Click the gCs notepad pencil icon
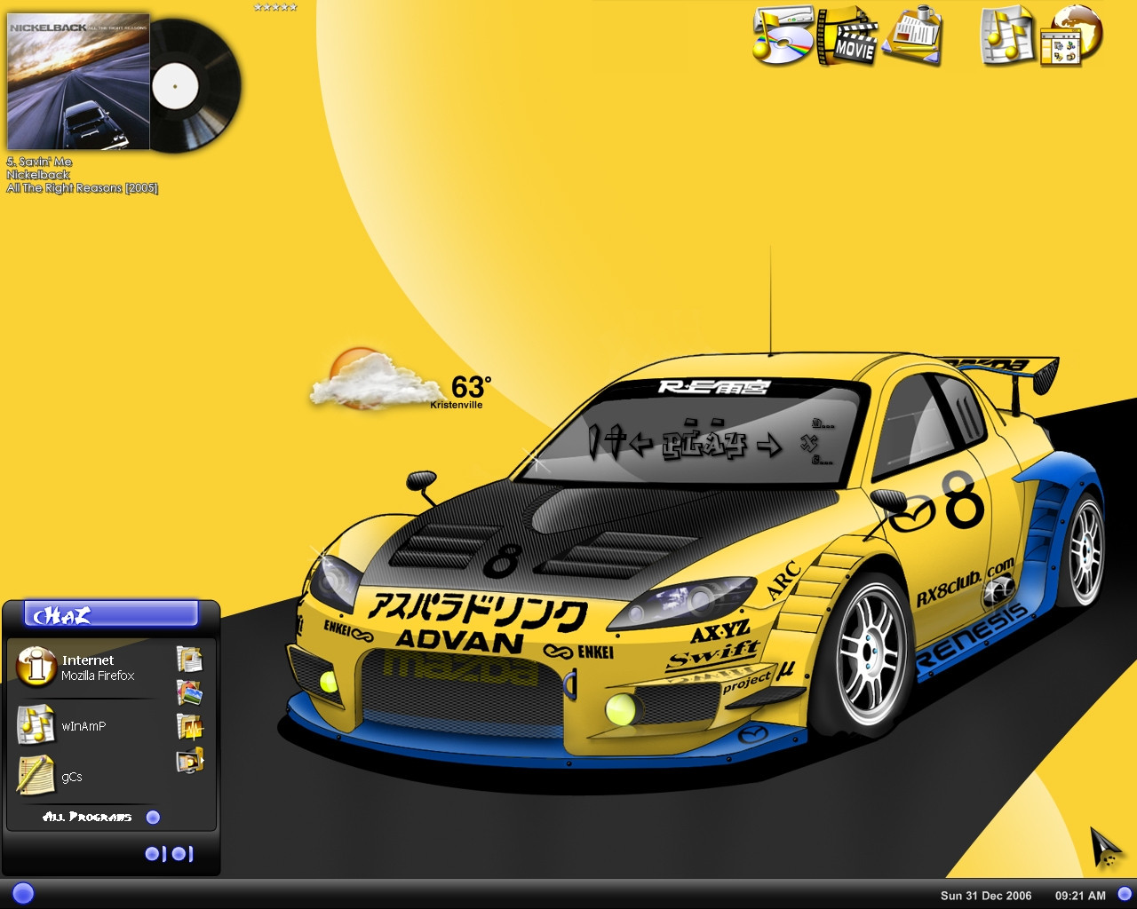Viewport: 1137px width, 909px height. point(36,774)
